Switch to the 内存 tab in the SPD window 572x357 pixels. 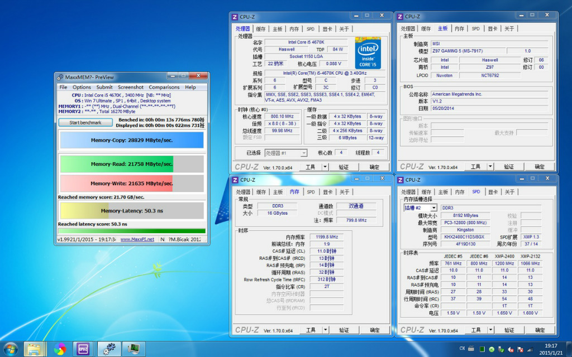click(x=459, y=192)
